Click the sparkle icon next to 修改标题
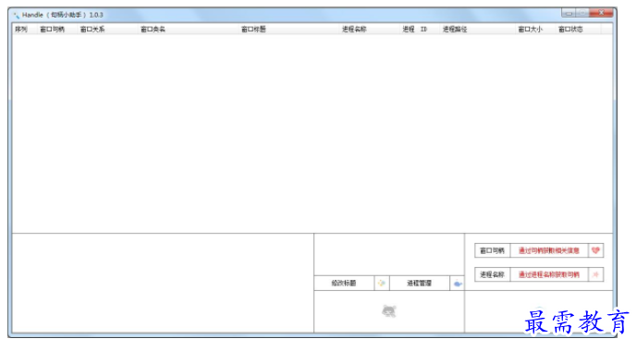 382,284
